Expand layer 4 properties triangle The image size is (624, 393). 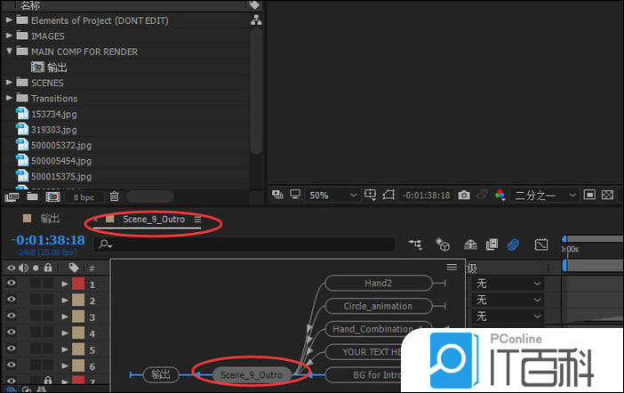pos(65,333)
